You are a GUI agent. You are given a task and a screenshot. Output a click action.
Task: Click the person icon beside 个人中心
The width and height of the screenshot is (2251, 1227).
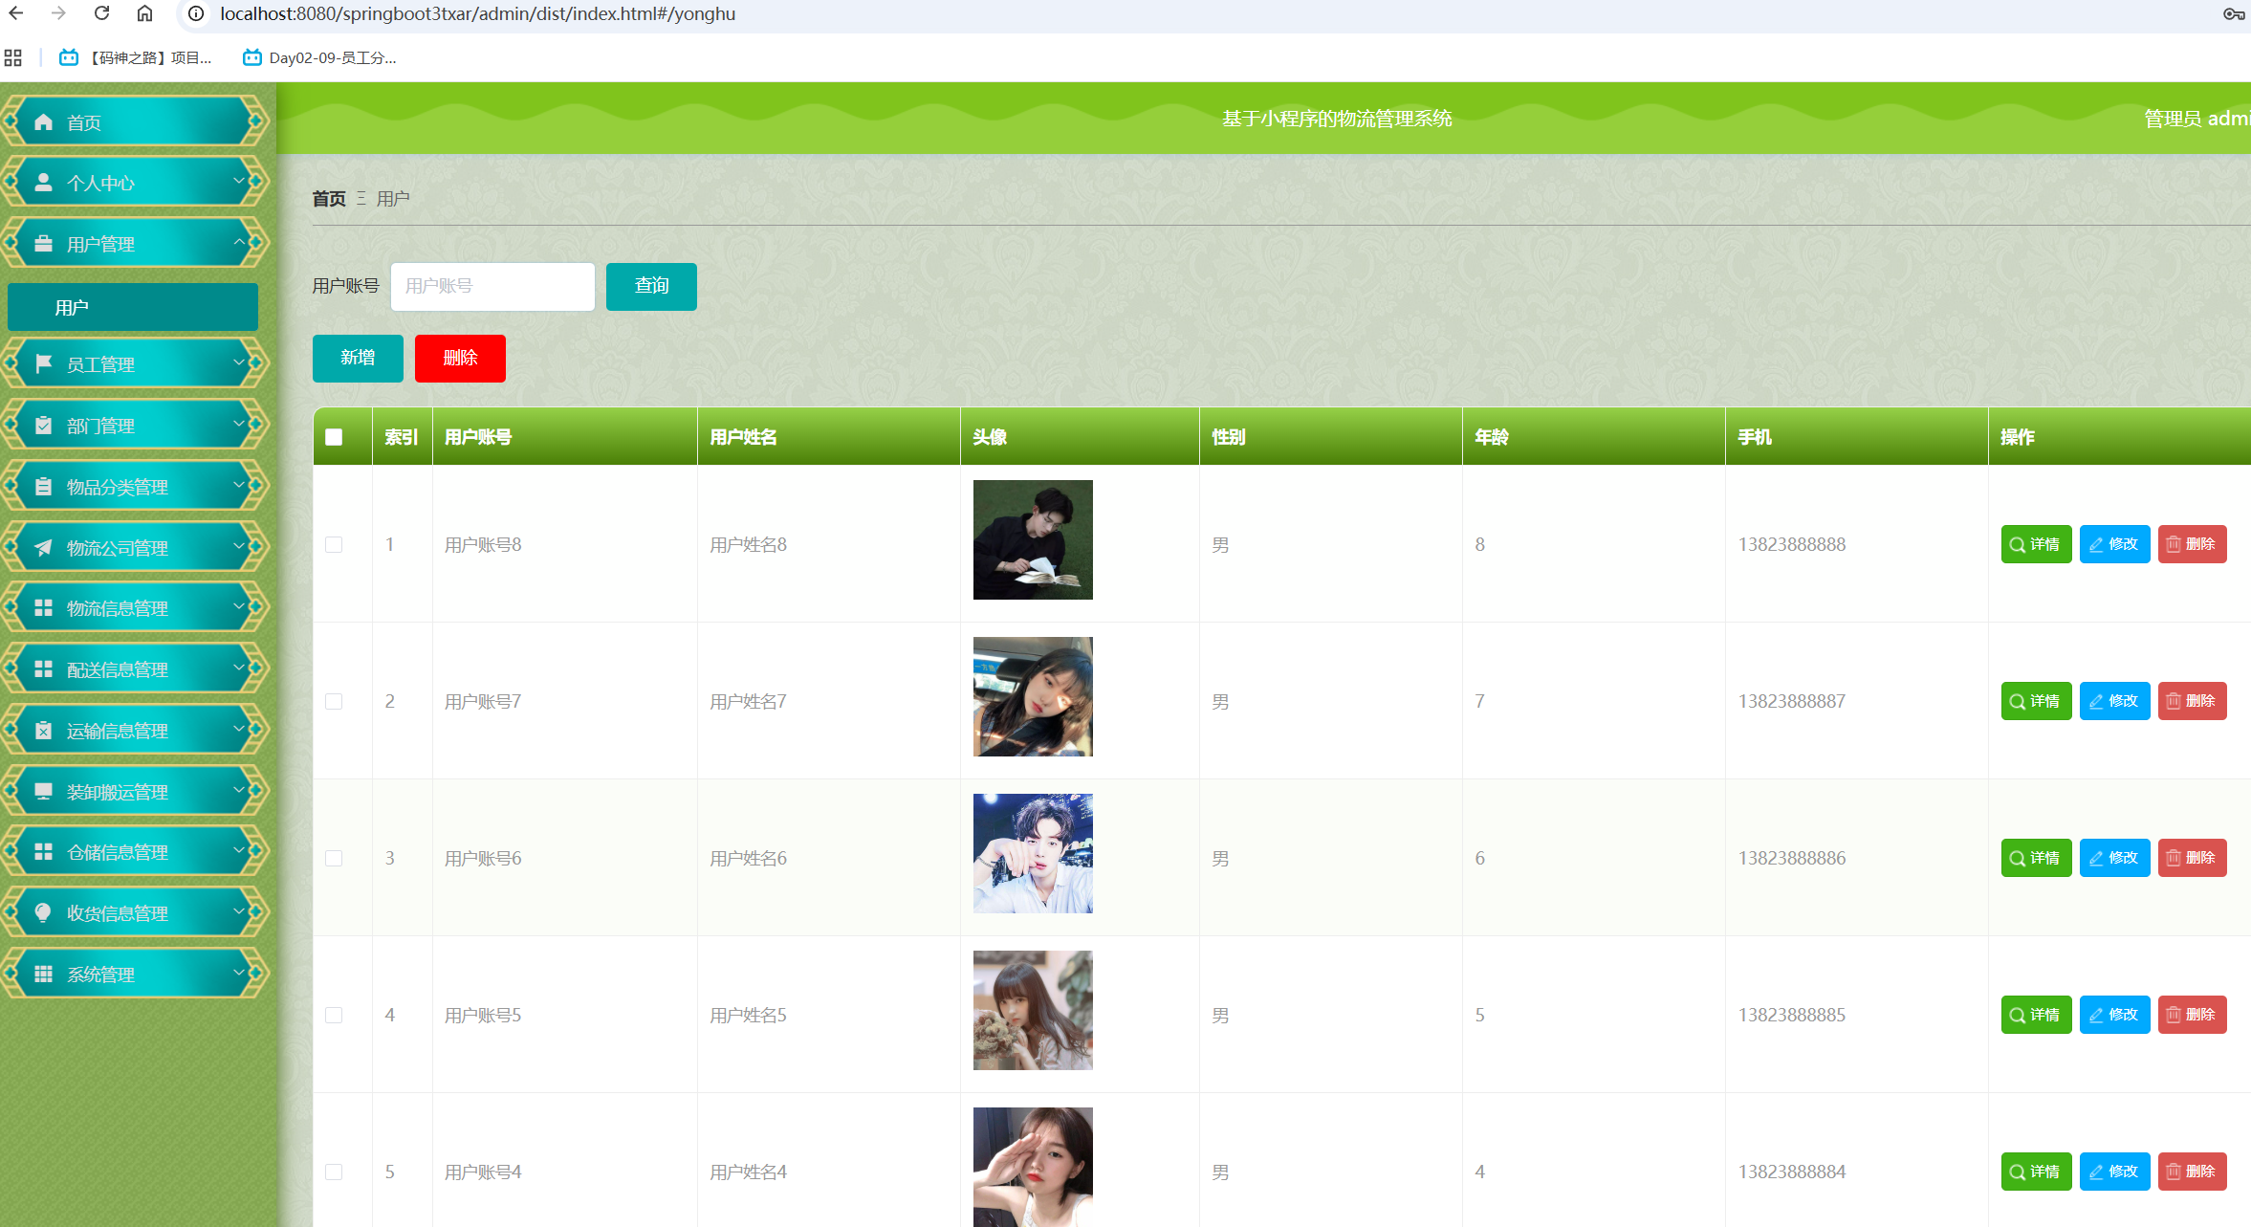(43, 183)
